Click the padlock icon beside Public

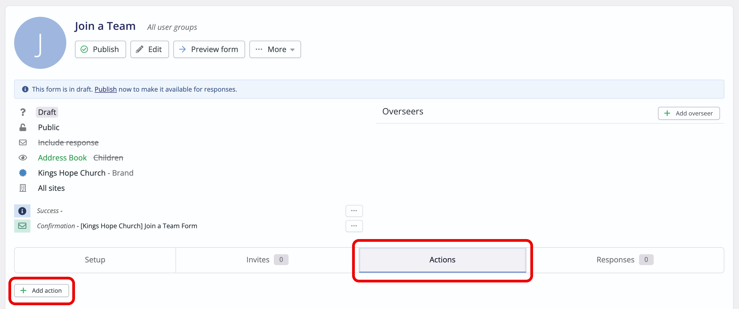[x=23, y=127]
